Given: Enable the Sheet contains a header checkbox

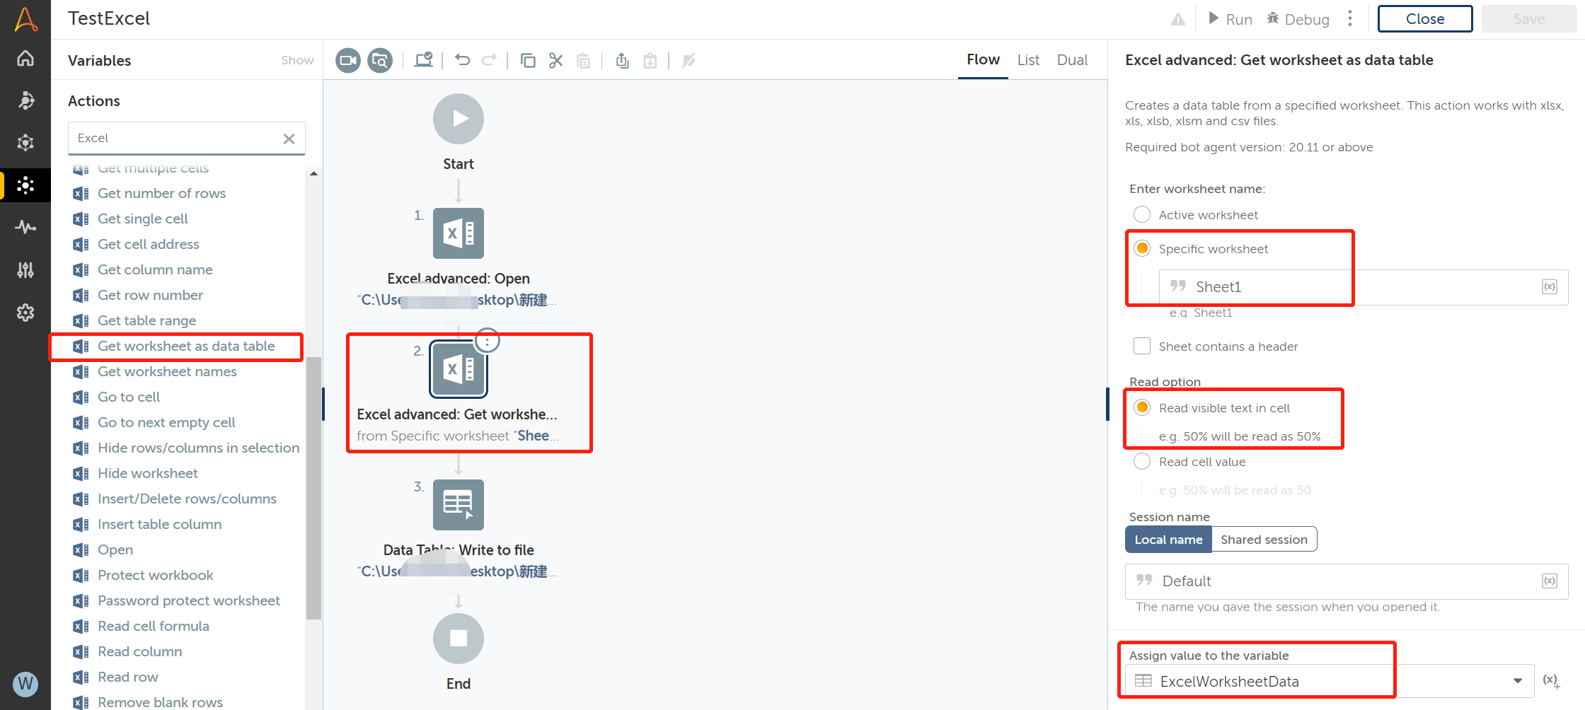Looking at the screenshot, I should [1141, 346].
